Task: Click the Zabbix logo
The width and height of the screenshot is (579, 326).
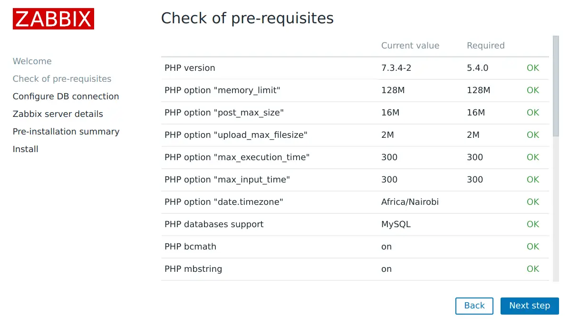Action: [53, 19]
